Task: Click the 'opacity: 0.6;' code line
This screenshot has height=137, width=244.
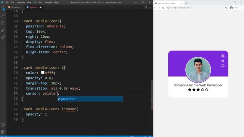Action: tap(39, 78)
